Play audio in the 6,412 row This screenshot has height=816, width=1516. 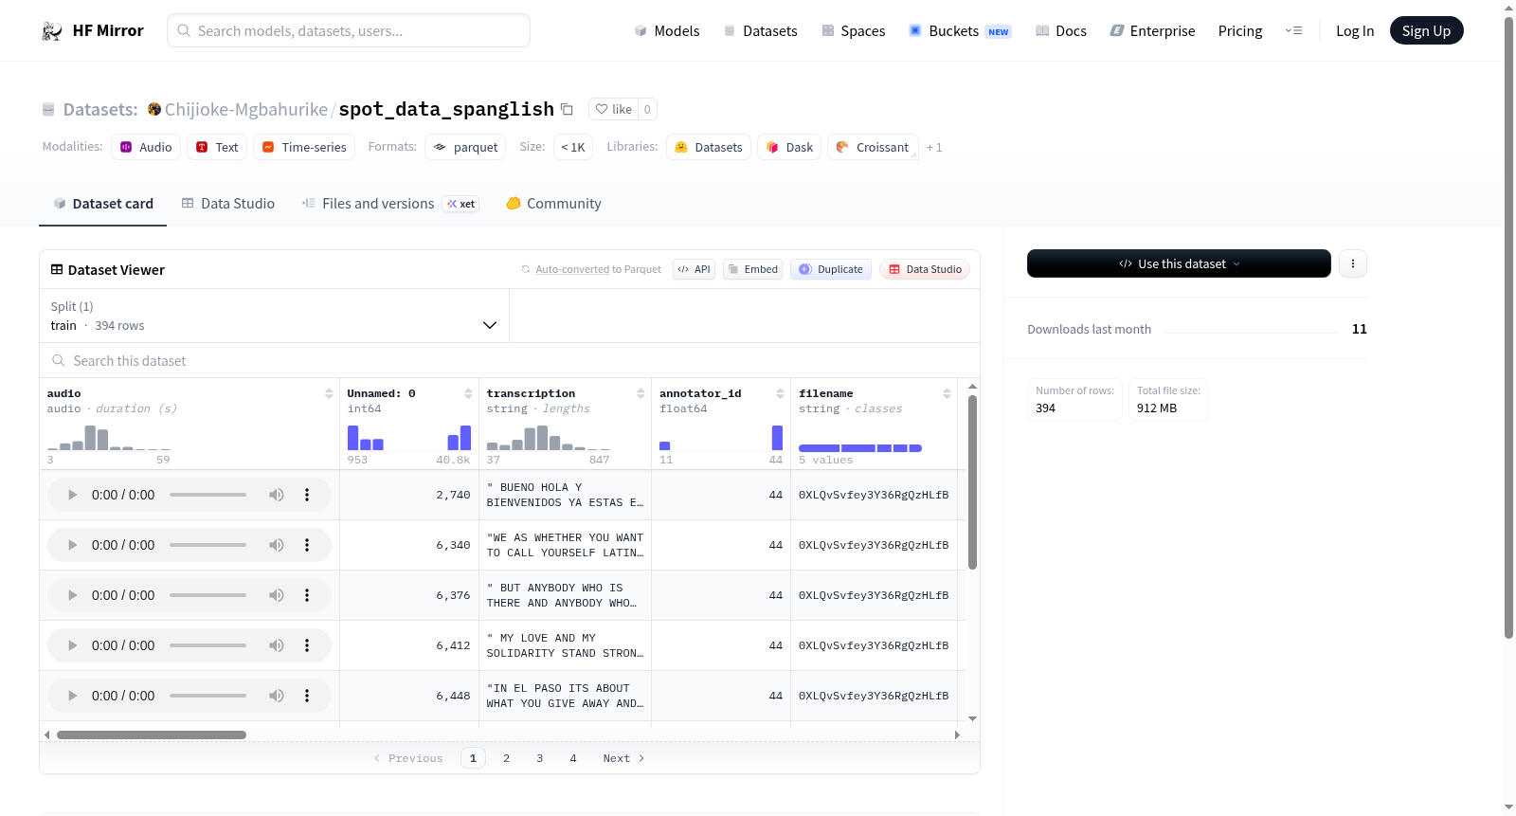click(x=72, y=645)
